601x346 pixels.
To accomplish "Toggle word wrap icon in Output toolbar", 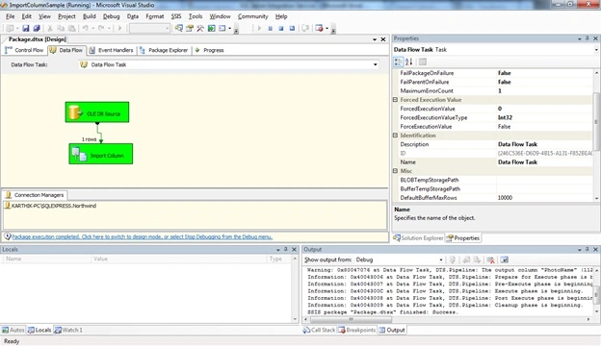I will click(x=505, y=259).
